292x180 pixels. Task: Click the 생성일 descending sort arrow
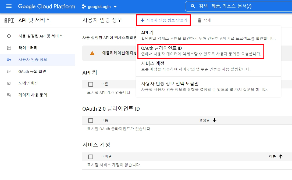[x=215, y=120]
